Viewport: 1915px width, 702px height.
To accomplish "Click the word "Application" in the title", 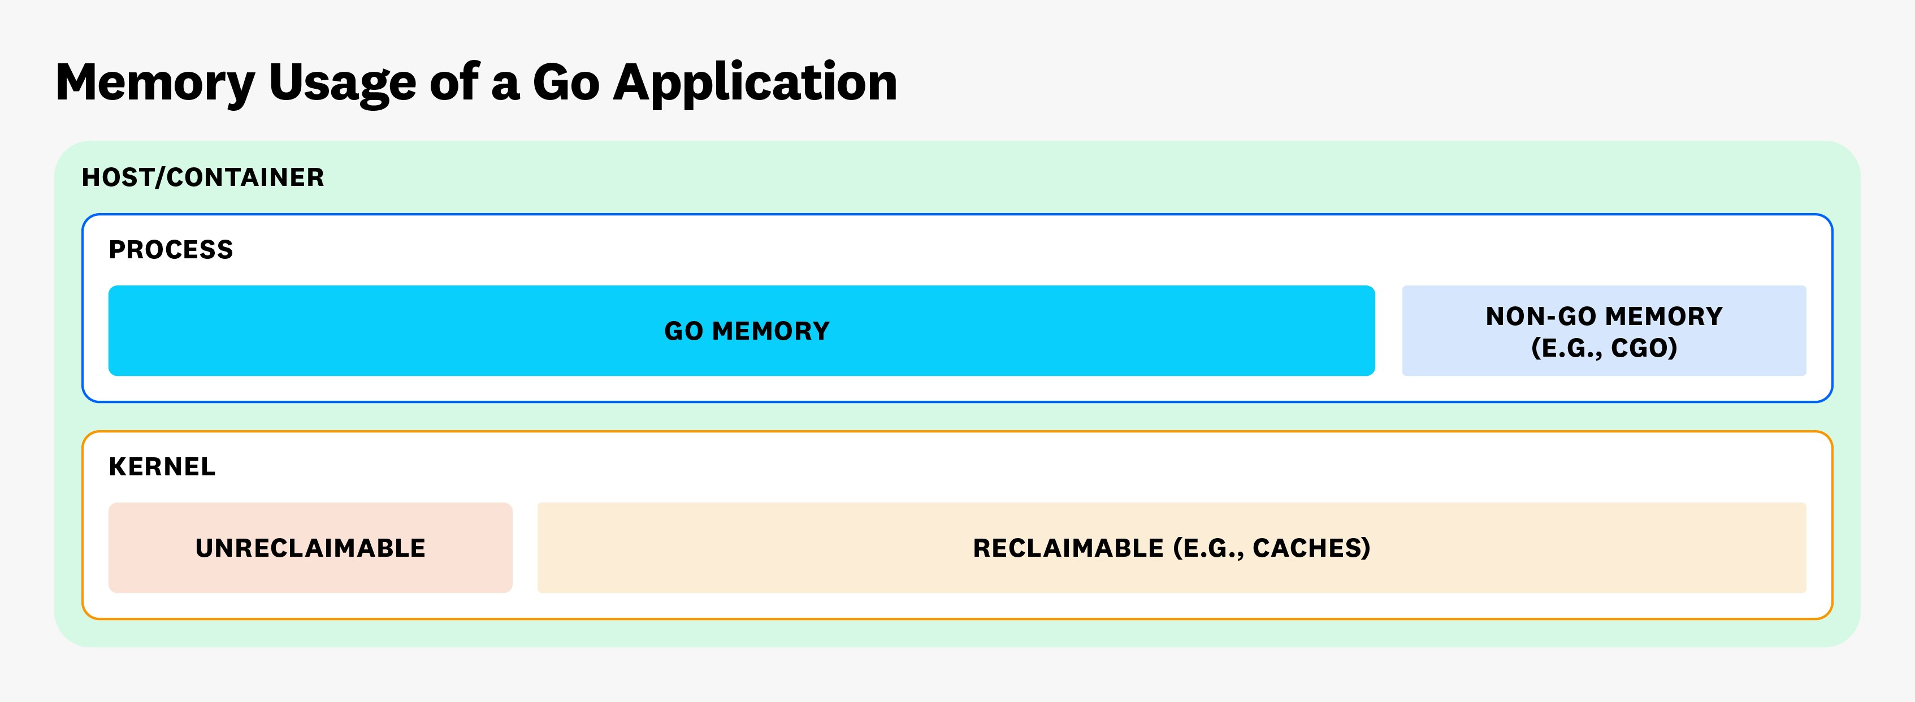I will click(755, 82).
